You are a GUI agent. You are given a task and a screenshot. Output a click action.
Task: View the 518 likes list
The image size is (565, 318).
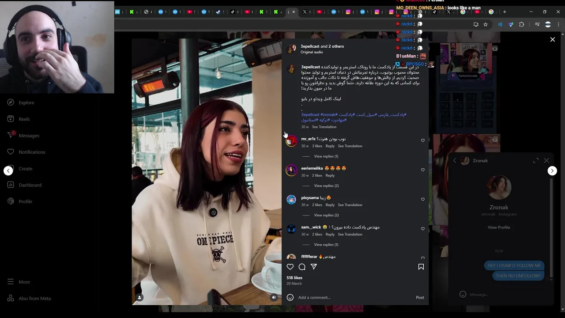click(x=294, y=278)
